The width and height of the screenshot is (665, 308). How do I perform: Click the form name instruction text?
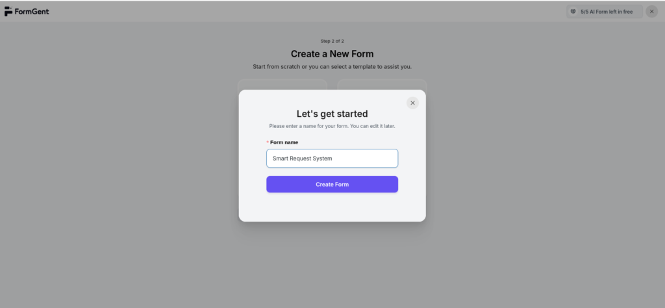pyautogui.click(x=332, y=126)
